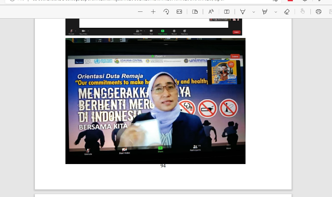Expand the Draw pen options dropdown
The height and width of the screenshot is (197, 332).
pyautogui.click(x=254, y=12)
